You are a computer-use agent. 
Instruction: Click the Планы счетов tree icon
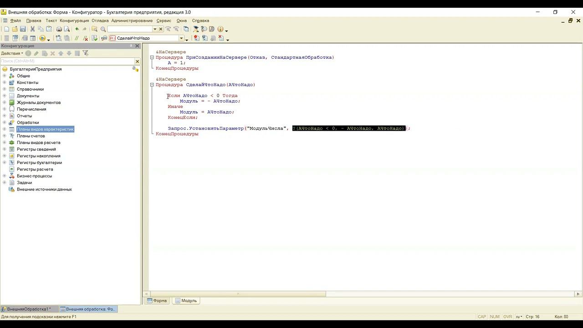12,136
